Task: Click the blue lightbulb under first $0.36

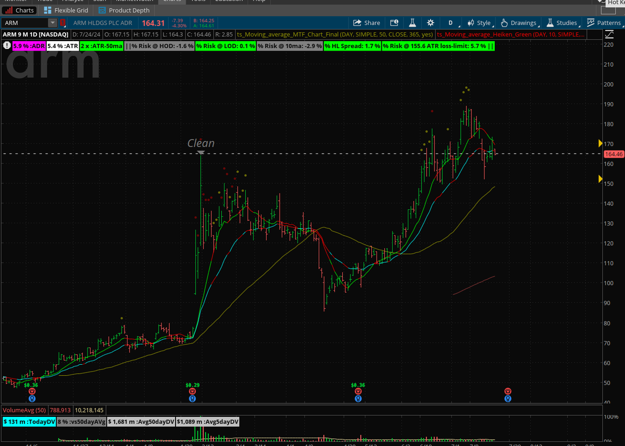Action: (x=32, y=399)
